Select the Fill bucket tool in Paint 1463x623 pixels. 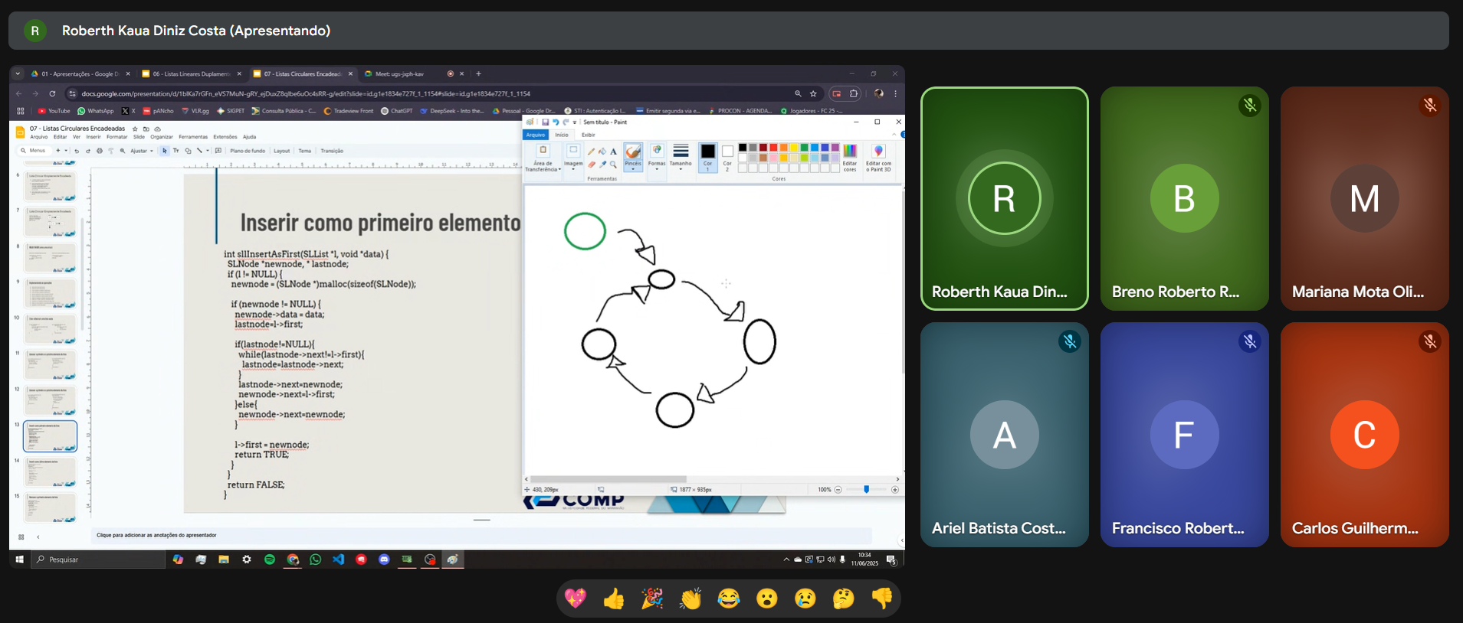tap(602, 152)
